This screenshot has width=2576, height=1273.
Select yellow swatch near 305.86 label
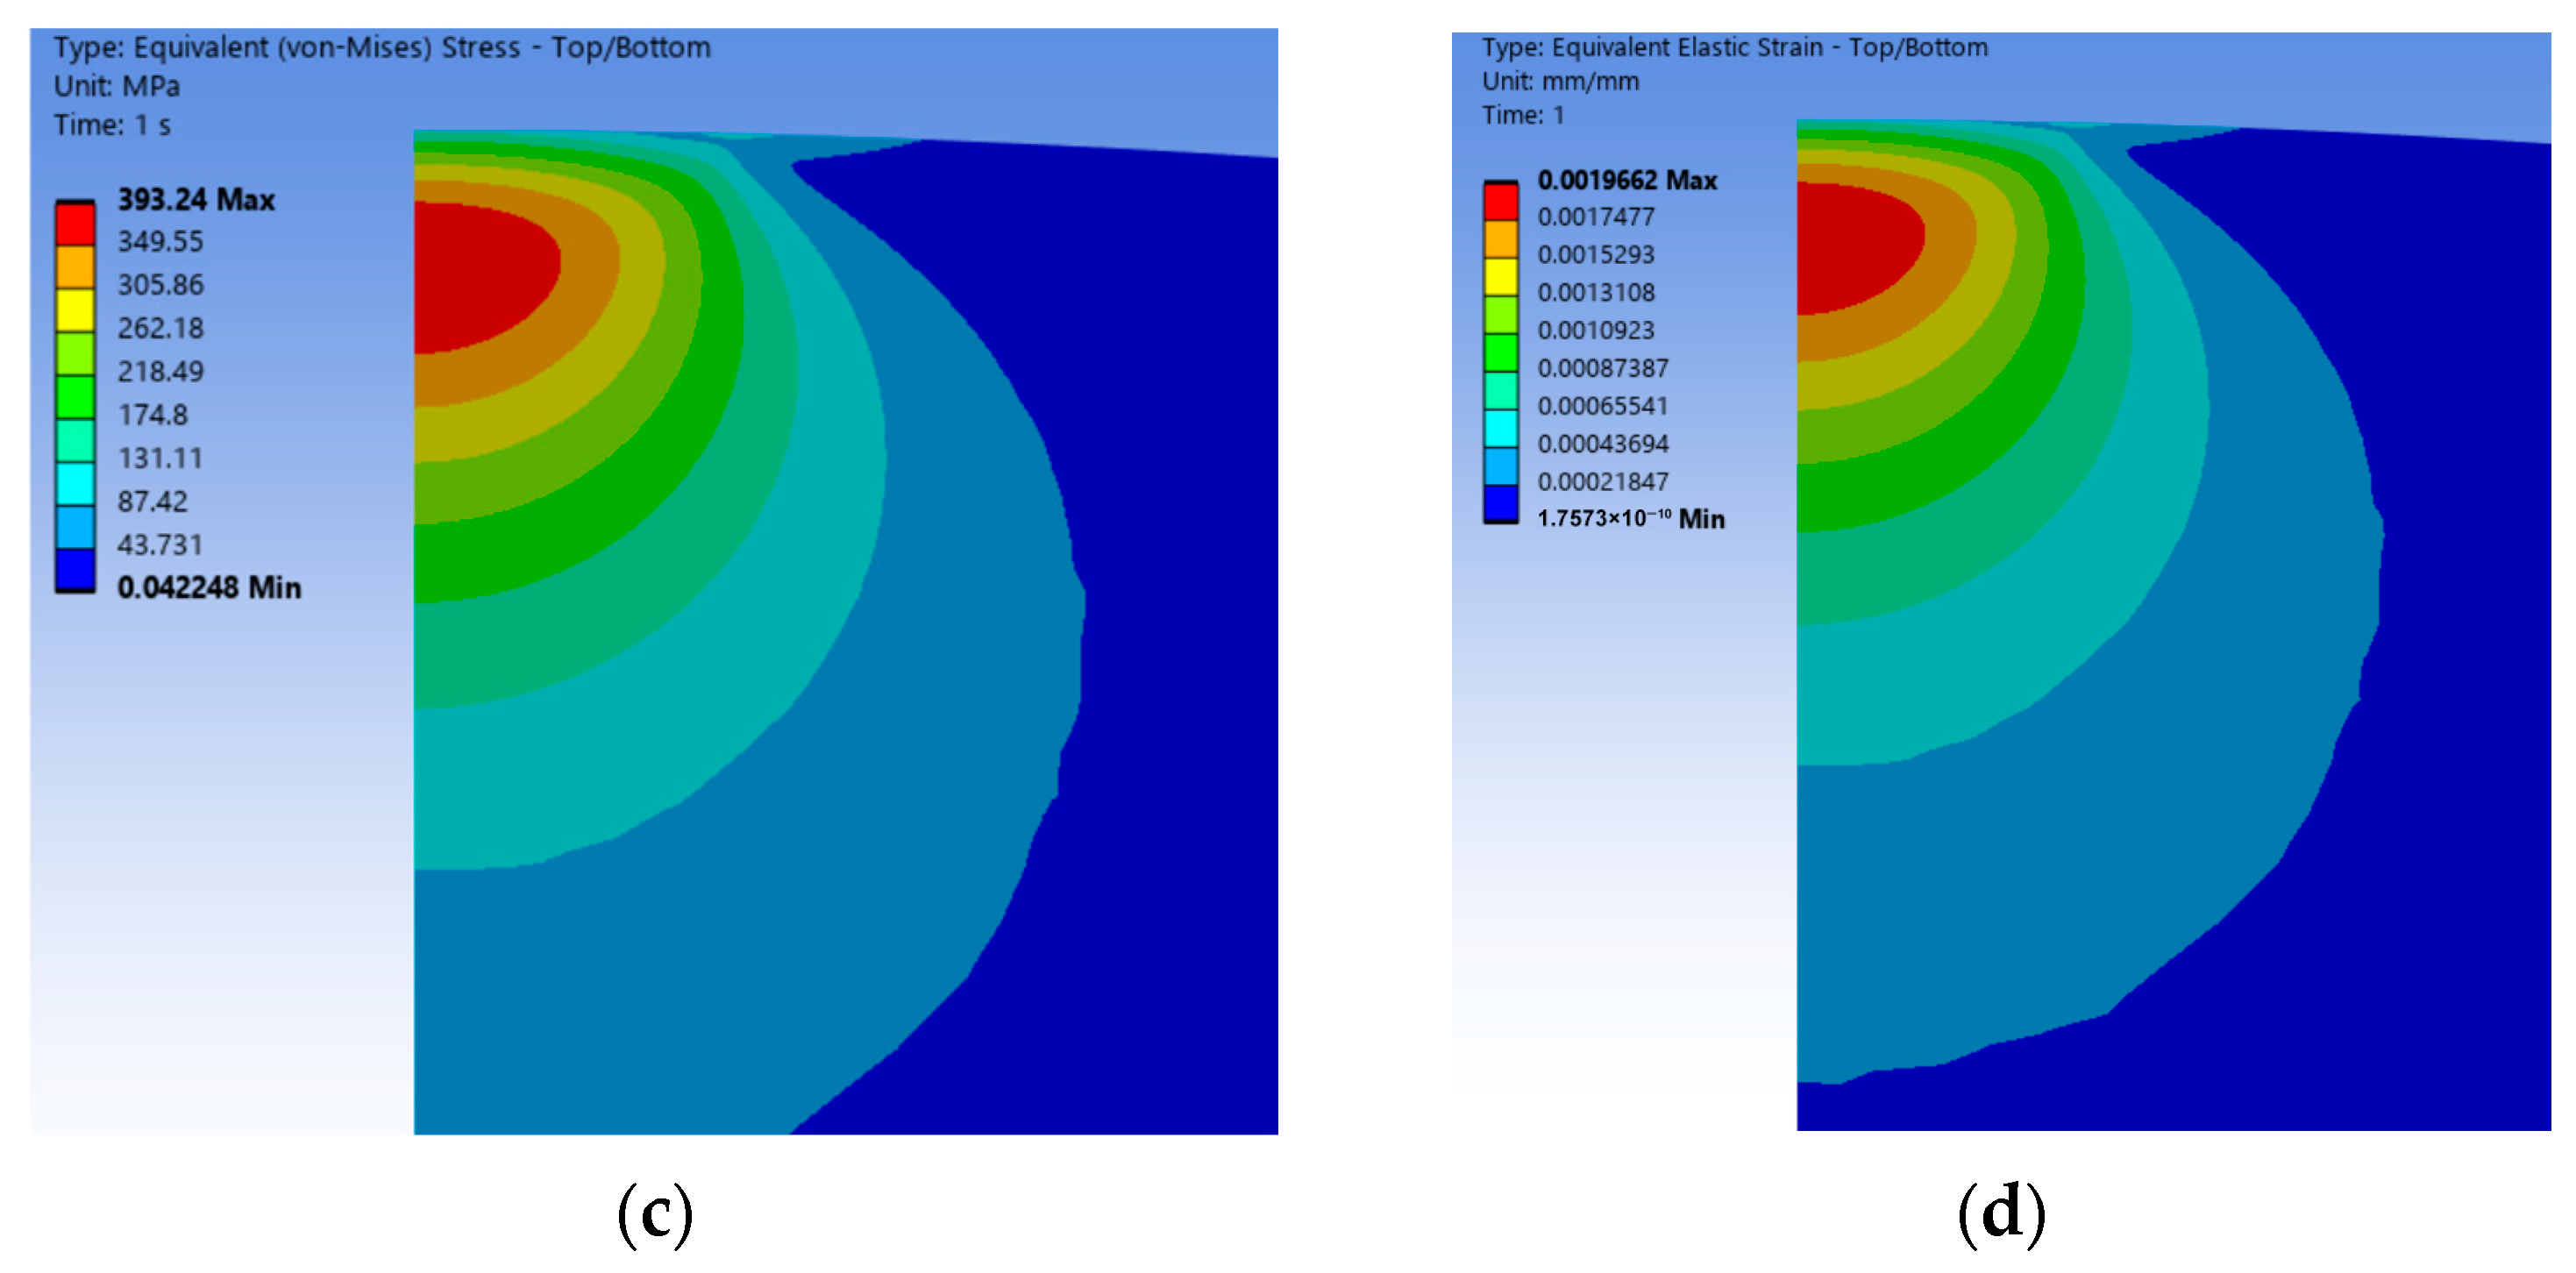pyautogui.click(x=75, y=310)
